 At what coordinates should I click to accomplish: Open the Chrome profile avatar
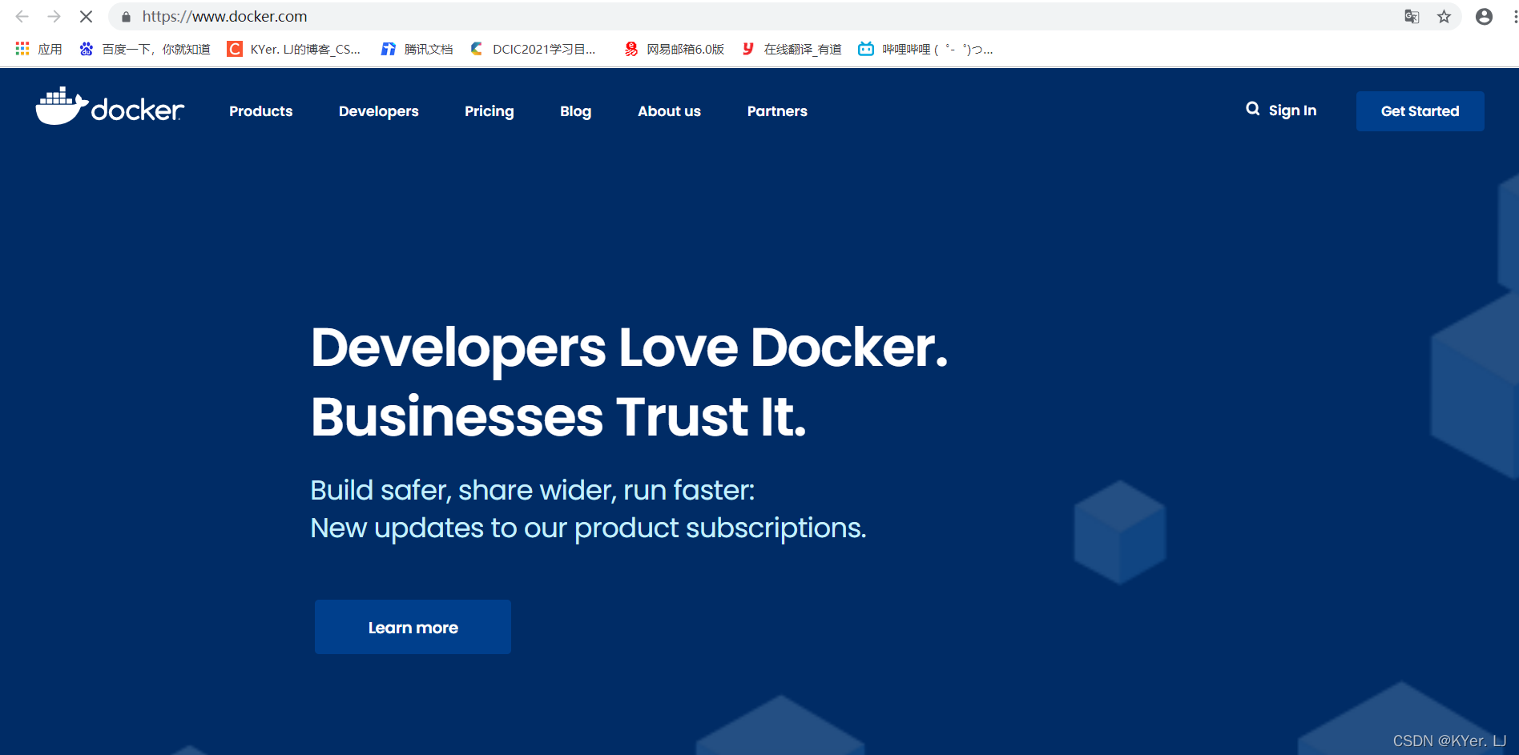point(1484,17)
